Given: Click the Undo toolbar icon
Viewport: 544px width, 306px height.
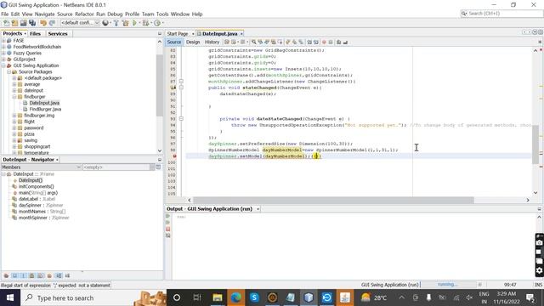Looking at the screenshot, I should click(x=43, y=23).
